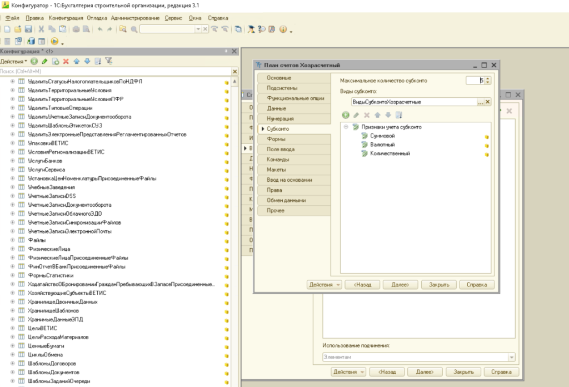569x387 pixels.
Task: Open the Действия dropdown in Configuration panel
Action: coord(13,61)
